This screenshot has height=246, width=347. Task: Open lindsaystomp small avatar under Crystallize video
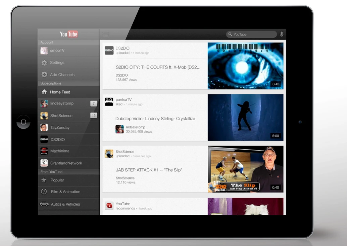point(119,129)
